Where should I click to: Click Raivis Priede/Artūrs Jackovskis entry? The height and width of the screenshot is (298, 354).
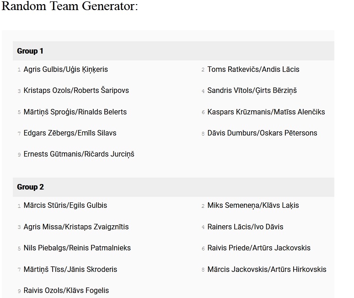pos(258,248)
